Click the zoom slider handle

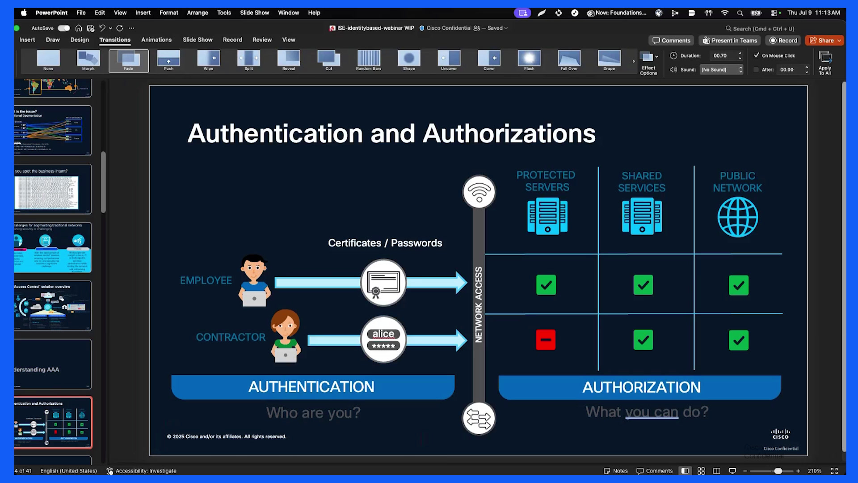pos(778,471)
